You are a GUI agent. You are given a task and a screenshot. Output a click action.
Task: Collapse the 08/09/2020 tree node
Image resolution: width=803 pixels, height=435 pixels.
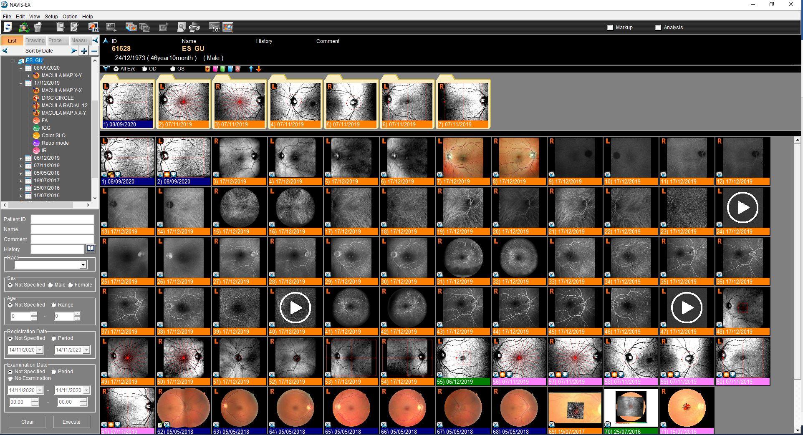pyautogui.click(x=21, y=68)
